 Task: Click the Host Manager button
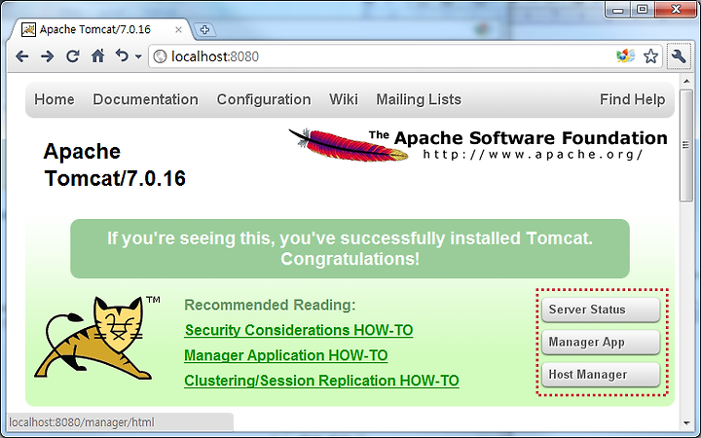tap(601, 375)
